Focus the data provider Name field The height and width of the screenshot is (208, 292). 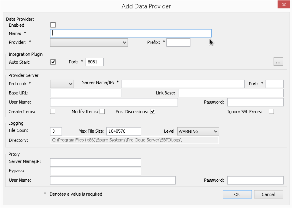(131, 33)
